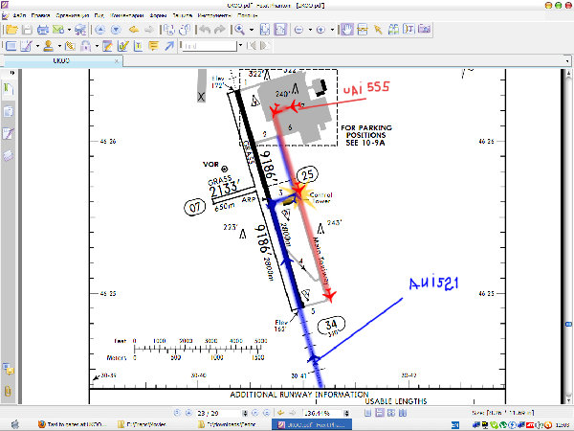
Task: Select the arrow Select Annotation tool
Action: (x=378, y=30)
